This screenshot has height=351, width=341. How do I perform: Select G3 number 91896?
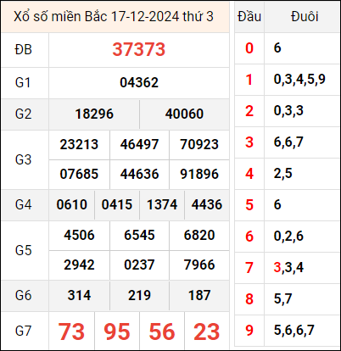point(199,174)
